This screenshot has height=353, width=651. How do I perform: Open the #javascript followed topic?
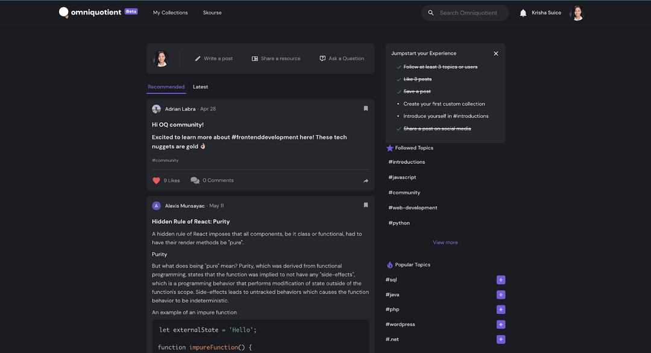pos(402,178)
